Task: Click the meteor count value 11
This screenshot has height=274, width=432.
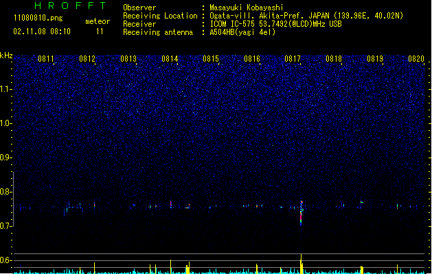Action: tap(100, 32)
